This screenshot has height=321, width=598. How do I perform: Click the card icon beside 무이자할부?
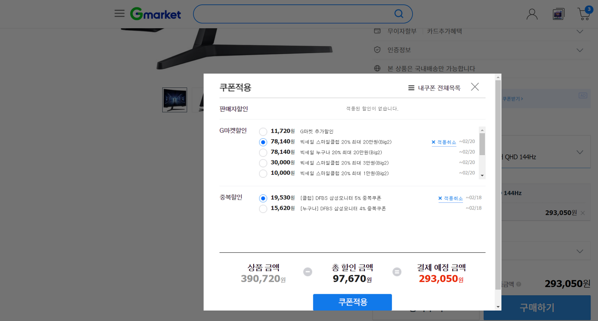(x=377, y=31)
